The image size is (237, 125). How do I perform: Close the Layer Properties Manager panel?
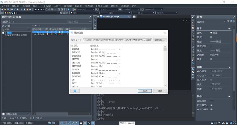90,17
